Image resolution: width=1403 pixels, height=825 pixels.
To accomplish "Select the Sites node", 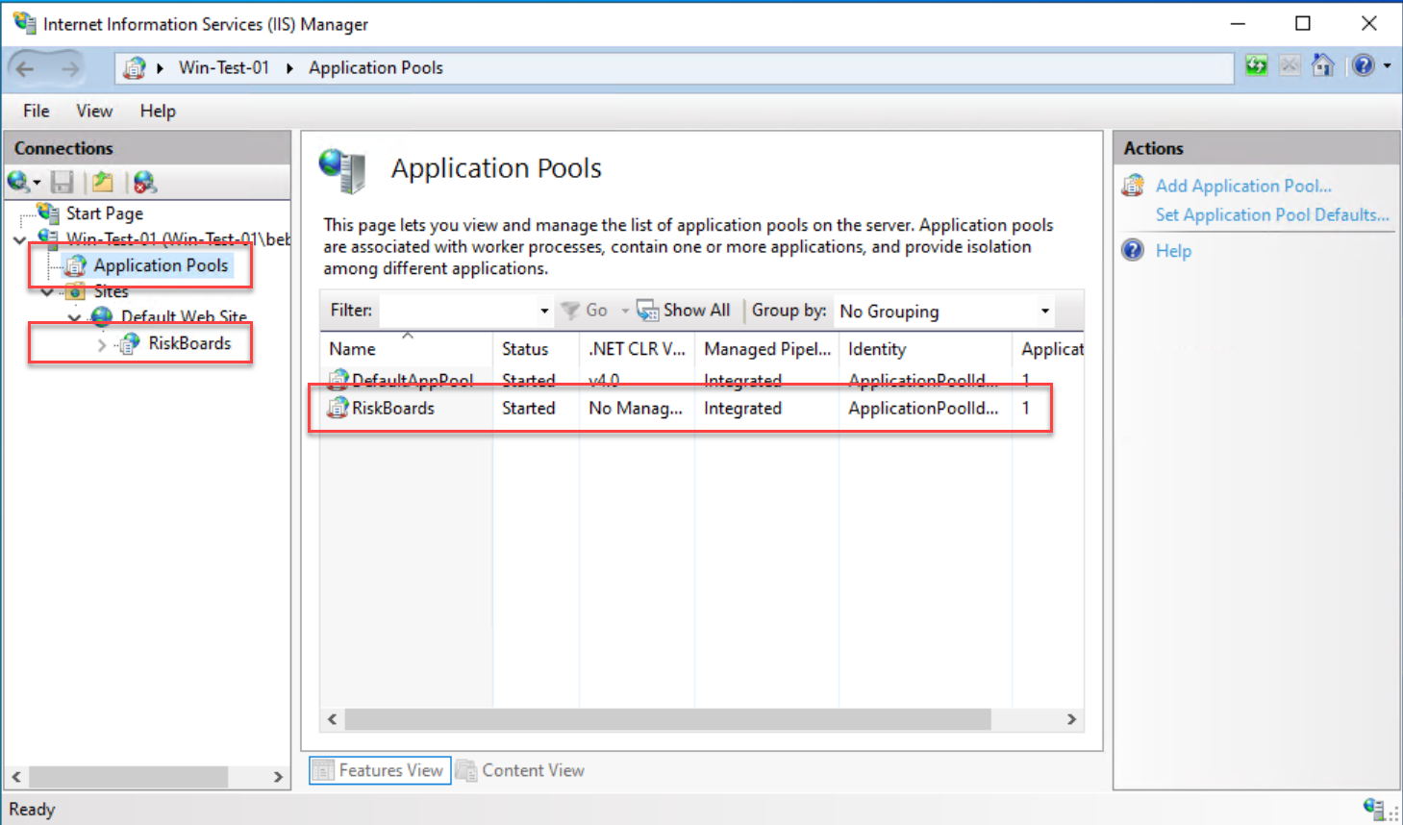I will click(x=111, y=291).
